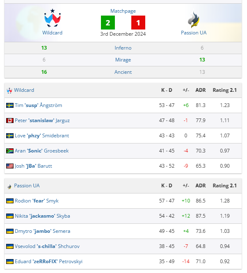Click jackasmo's plus-minus +12

tap(186, 216)
